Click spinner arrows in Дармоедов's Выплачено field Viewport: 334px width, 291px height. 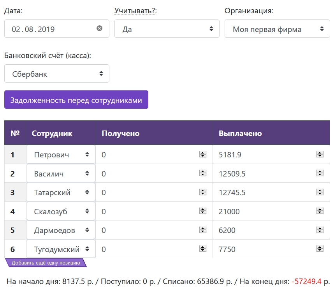[x=320, y=230]
